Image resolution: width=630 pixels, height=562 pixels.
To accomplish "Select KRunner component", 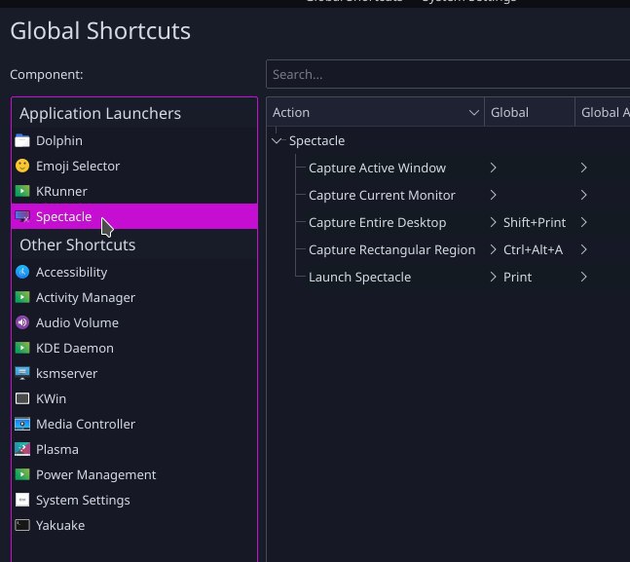I will (134, 191).
